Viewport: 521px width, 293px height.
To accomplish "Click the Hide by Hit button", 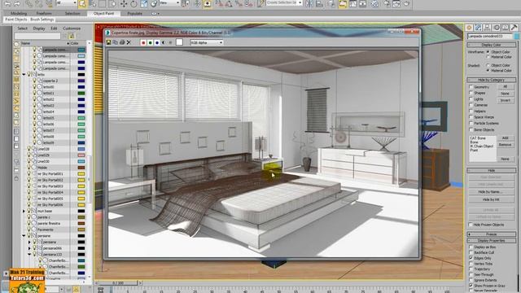I will coord(490,199).
